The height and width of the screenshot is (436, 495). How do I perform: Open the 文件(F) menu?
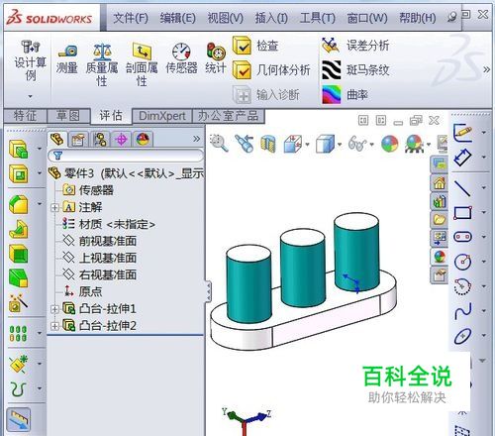coord(131,18)
